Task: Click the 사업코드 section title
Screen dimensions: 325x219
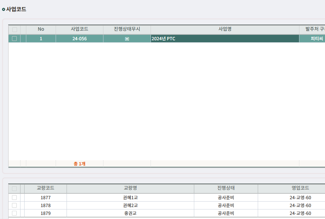Action: pyautogui.click(x=16, y=9)
